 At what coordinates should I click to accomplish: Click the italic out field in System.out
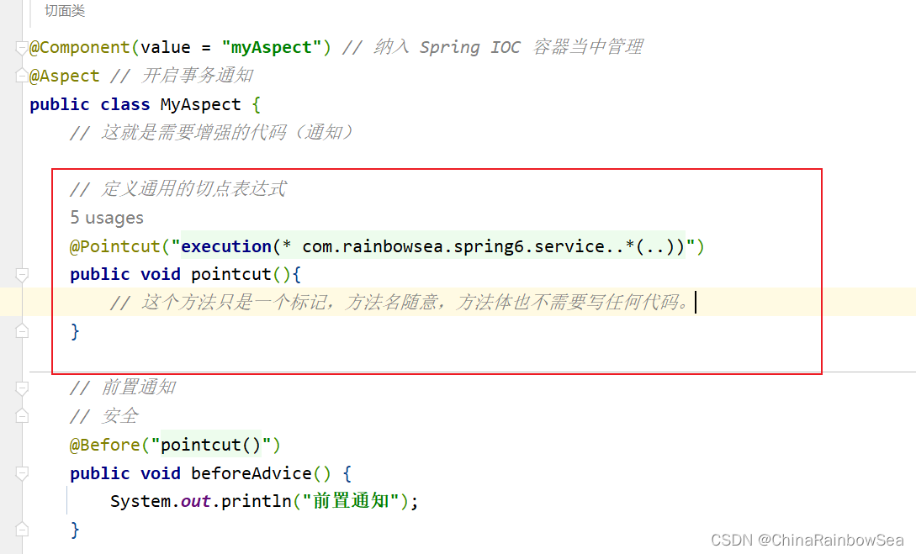195,502
